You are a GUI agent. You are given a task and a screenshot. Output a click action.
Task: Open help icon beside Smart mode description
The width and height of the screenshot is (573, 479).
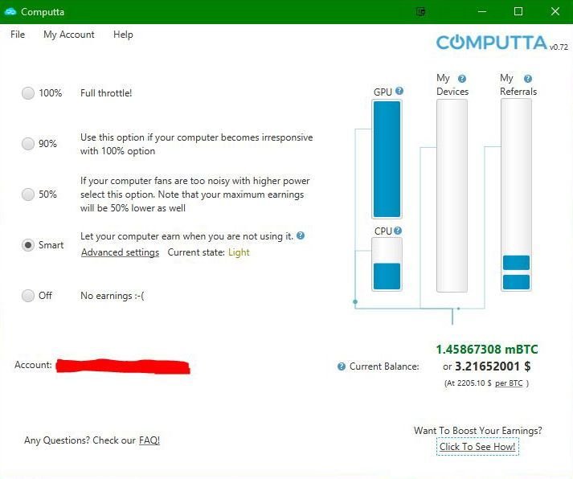tap(301, 235)
